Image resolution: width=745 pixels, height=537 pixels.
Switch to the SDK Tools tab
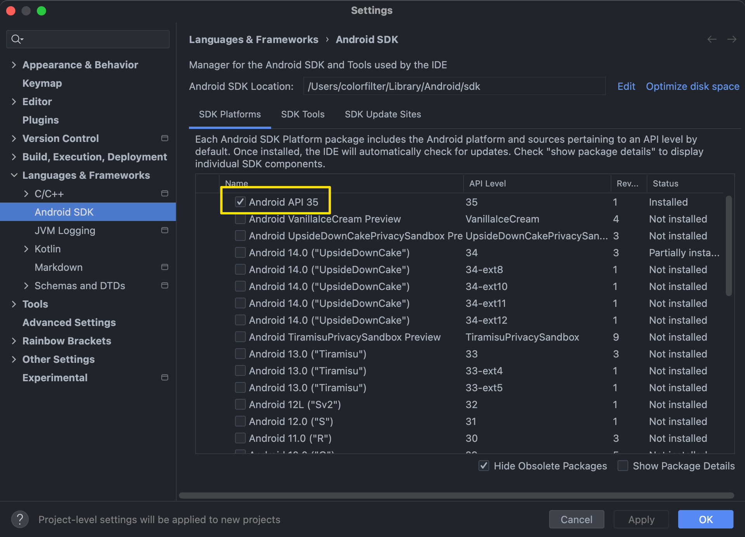303,114
